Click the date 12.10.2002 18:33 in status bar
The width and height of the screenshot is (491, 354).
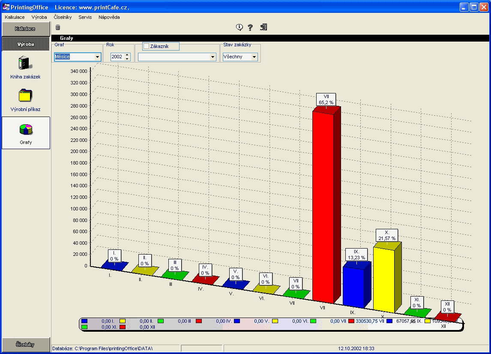click(356, 348)
